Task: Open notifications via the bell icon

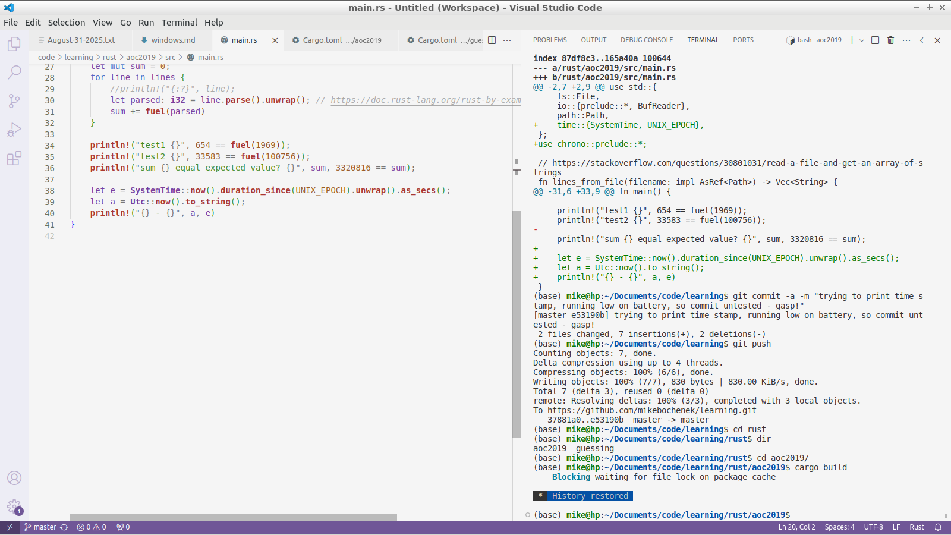Action: [x=938, y=527]
